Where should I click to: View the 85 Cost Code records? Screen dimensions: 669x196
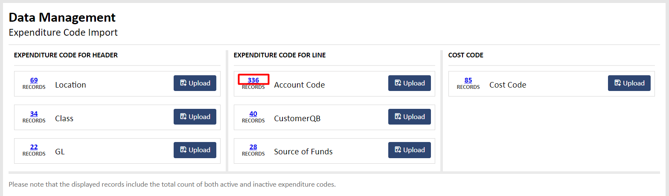pyautogui.click(x=468, y=80)
